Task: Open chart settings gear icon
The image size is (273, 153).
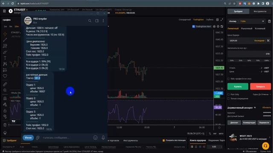Action: pyautogui.click(x=218, y=26)
